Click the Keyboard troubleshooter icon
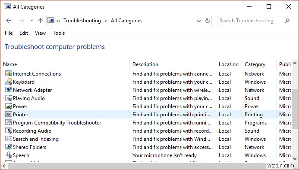This screenshot has height=170, width=299. [x=9, y=82]
